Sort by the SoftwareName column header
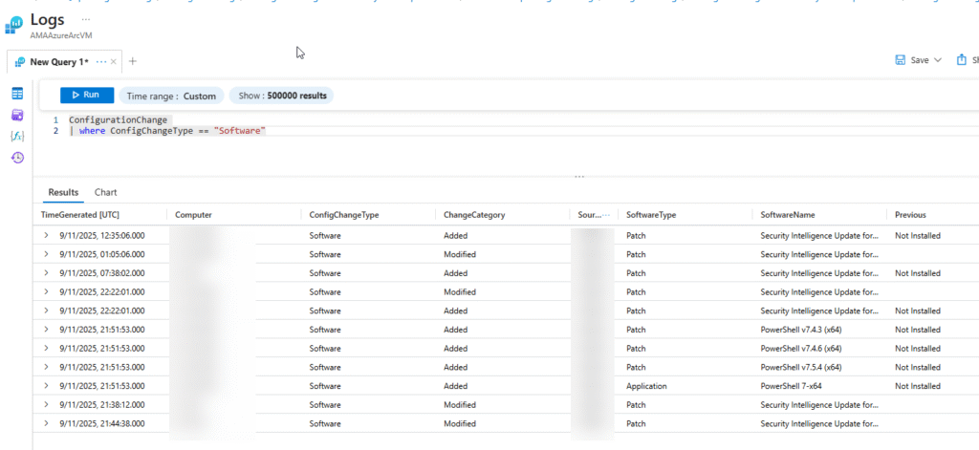Viewport: 979px width, 450px height. (788, 215)
